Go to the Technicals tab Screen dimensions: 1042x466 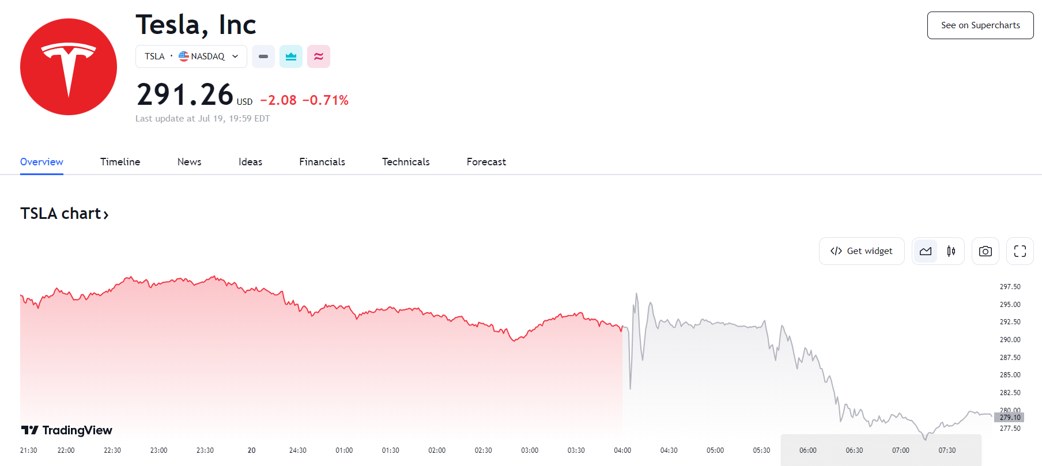406,162
